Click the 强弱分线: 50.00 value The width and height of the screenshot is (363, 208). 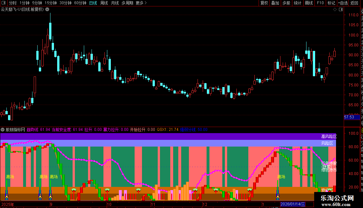click(194, 130)
